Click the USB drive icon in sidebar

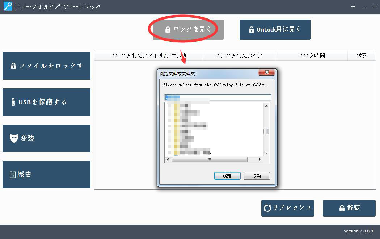pyautogui.click(x=13, y=102)
